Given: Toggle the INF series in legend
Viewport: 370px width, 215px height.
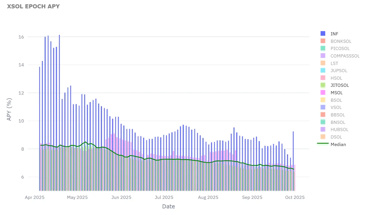Looking at the screenshot, I should click(x=334, y=34).
